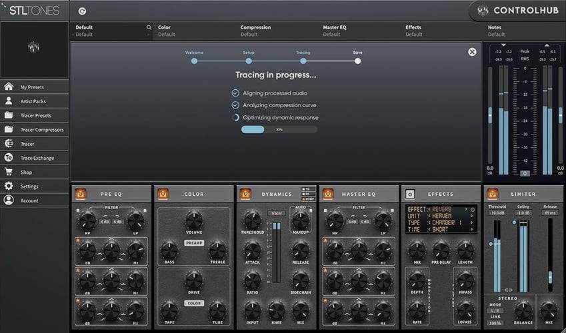
Task: Open the Notes tab
Action: (x=525, y=31)
